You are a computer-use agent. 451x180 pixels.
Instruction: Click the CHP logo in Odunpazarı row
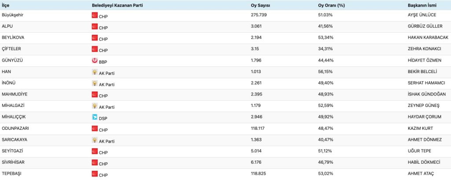(x=94, y=129)
